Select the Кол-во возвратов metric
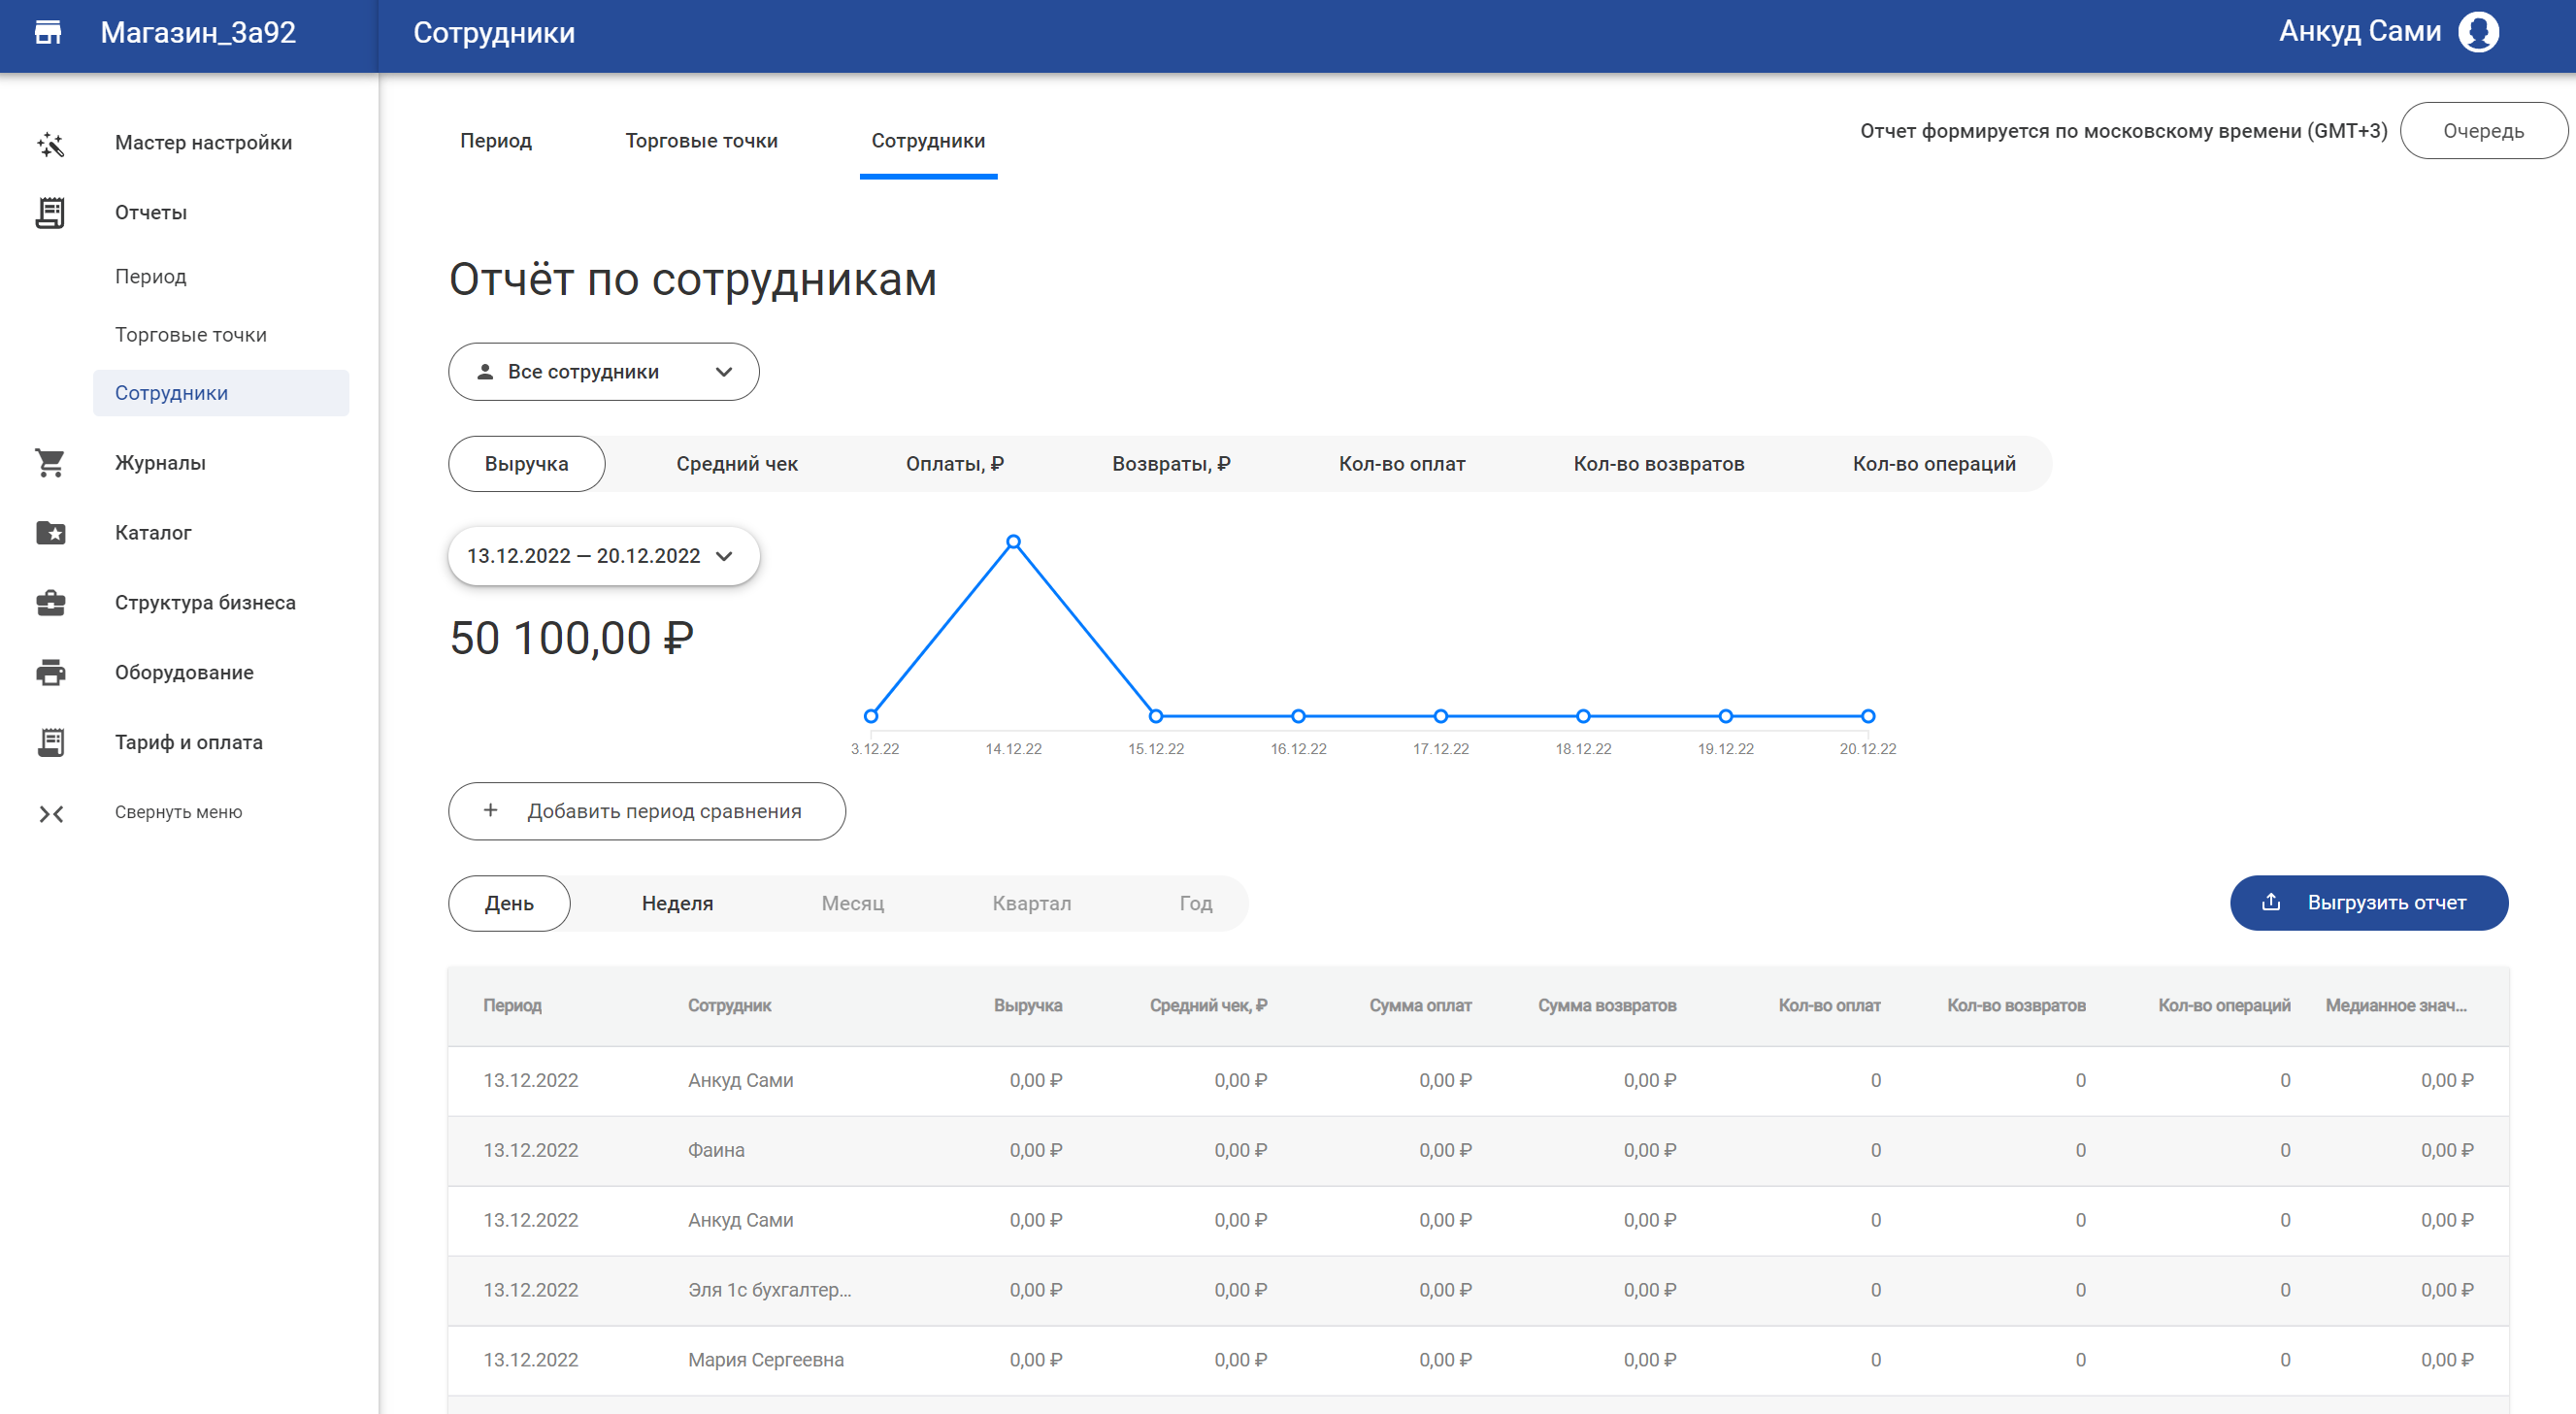 point(1658,464)
